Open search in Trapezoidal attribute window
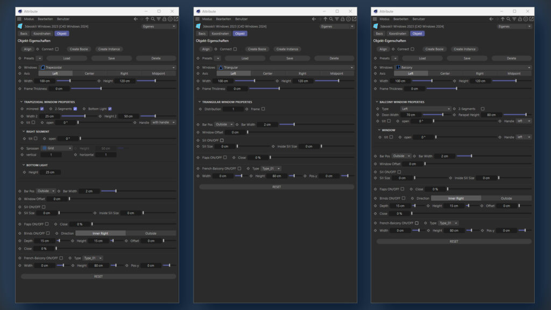The width and height of the screenshot is (551, 310). (x=153, y=19)
